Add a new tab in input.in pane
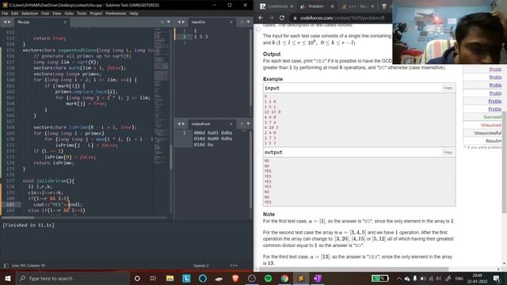507x285 pixels. [242, 22]
